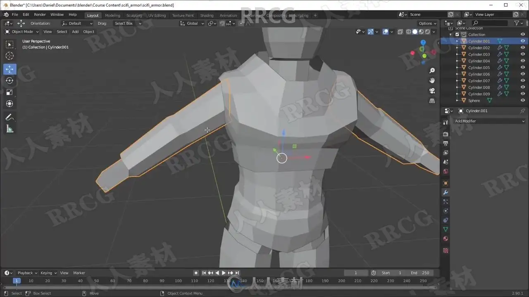The image size is (529, 297).
Task: Hide the Sphere object via eye icon
Action: pos(523,101)
